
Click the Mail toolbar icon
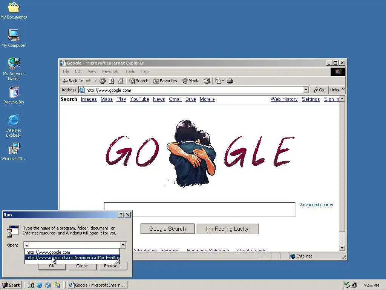click(218, 81)
